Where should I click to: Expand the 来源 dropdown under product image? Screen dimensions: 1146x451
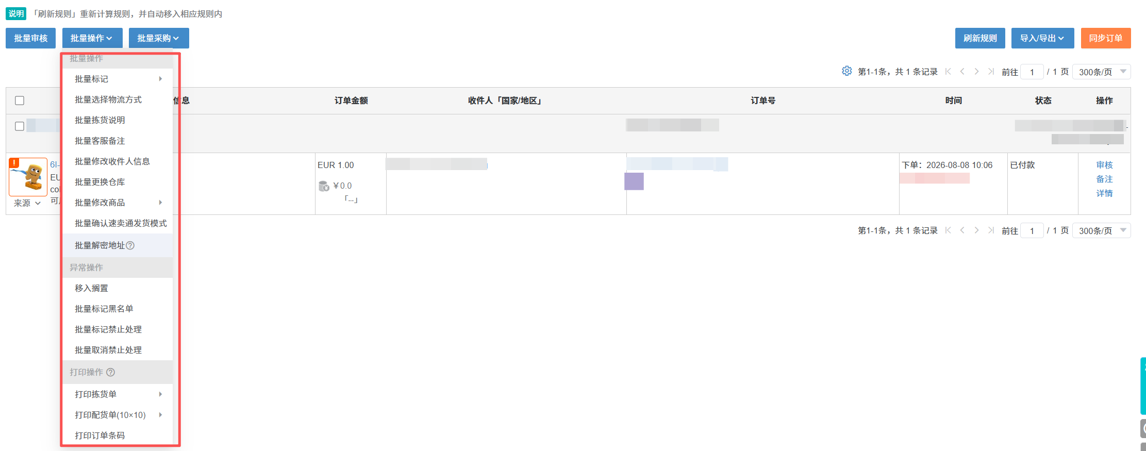tap(27, 203)
